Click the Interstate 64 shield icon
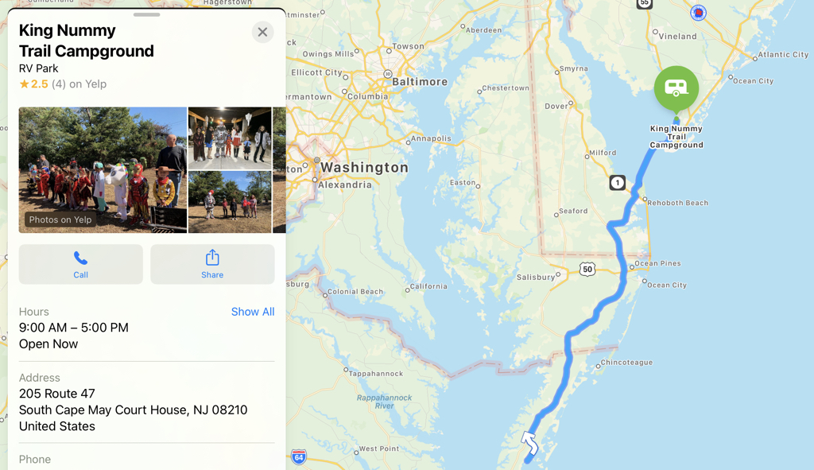 (x=299, y=457)
